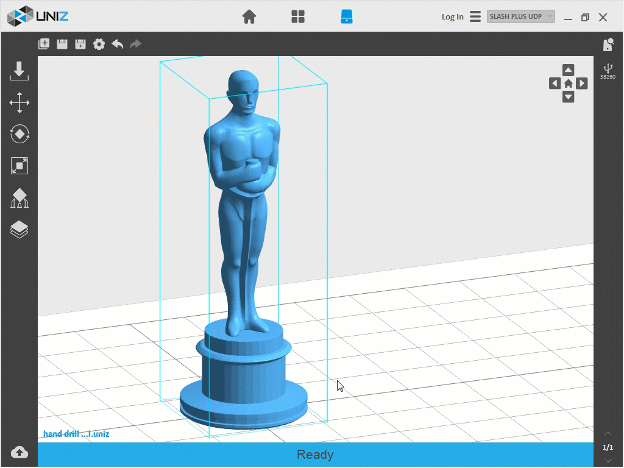Redo the last undone action
This screenshot has width=624, height=468.
(x=136, y=44)
